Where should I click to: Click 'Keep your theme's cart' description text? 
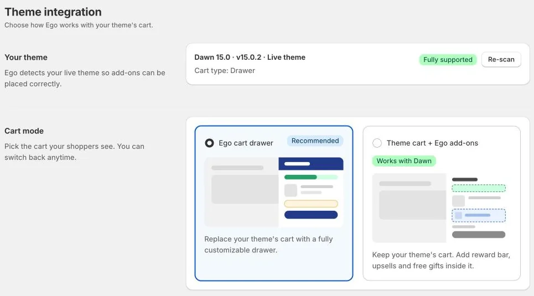(x=441, y=260)
